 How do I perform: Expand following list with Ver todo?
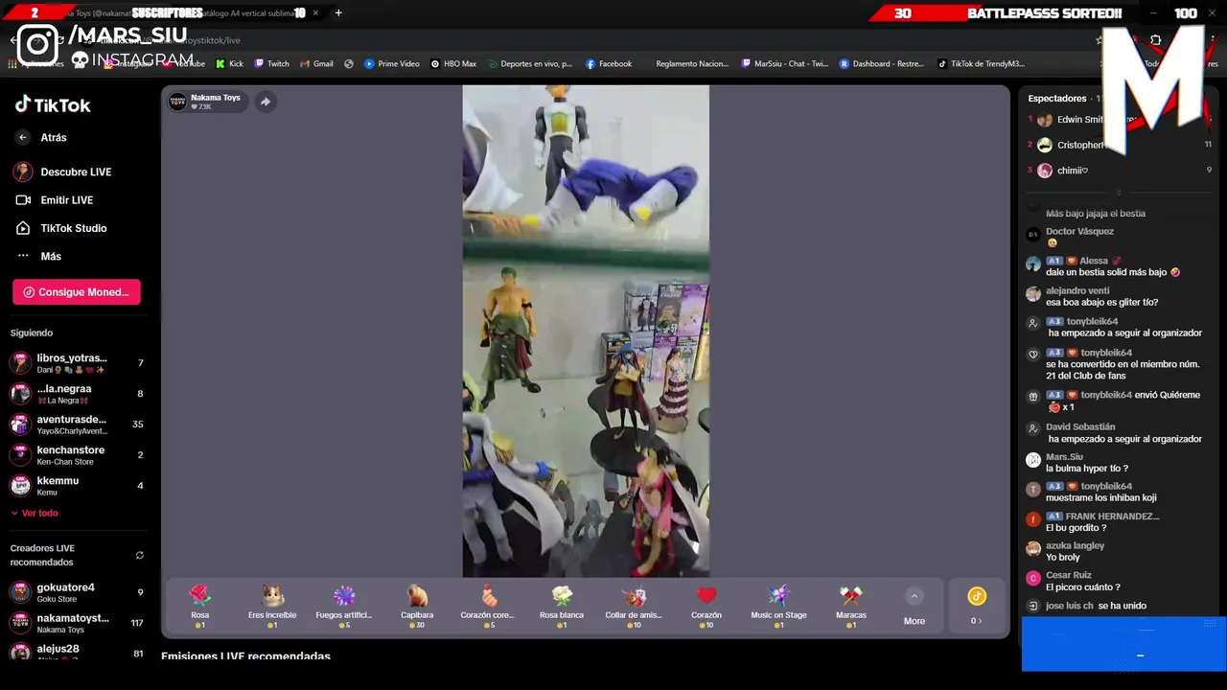35,513
